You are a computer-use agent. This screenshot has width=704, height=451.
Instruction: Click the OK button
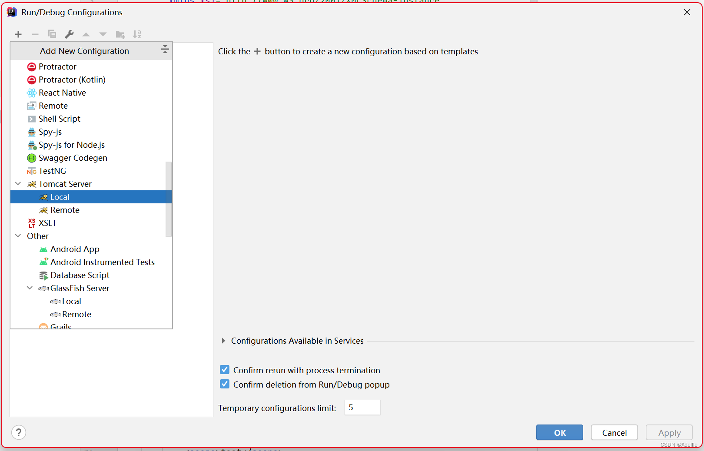(560, 432)
